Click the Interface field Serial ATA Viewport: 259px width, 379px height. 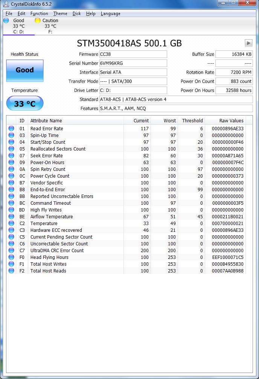(133, 72)
